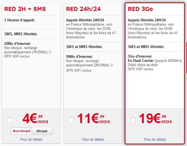Click the 19€,99/MOIS price

click(x=156, y=119)
